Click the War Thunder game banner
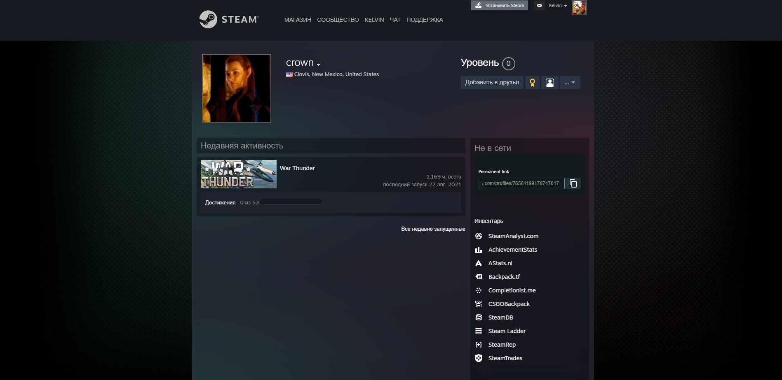This screenshot has width=782, height=380. click(238, 174)
